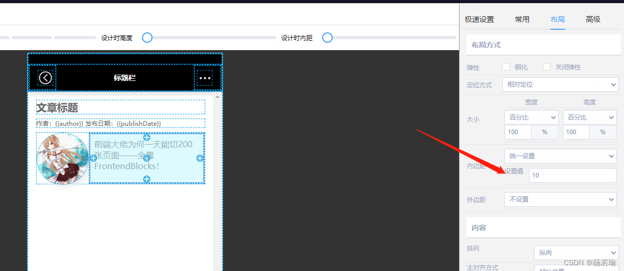The width and height of the screenshot is (624, 271).
Task: Open the 外边距 dropdown showing 不设置
Action: tap(561, 199)
